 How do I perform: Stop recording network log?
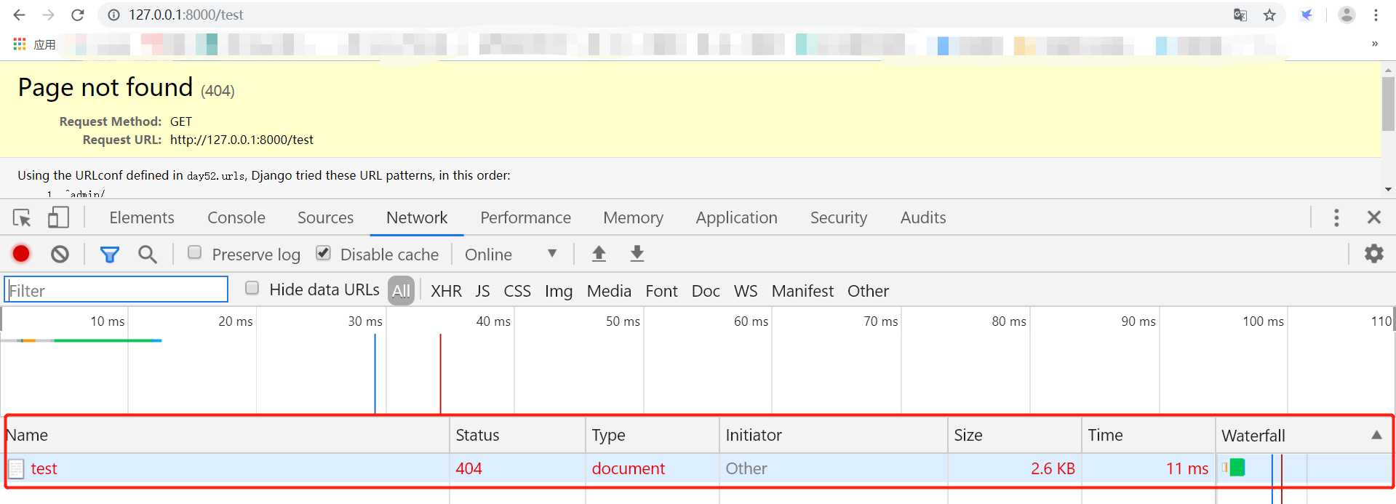pos(21,254)
